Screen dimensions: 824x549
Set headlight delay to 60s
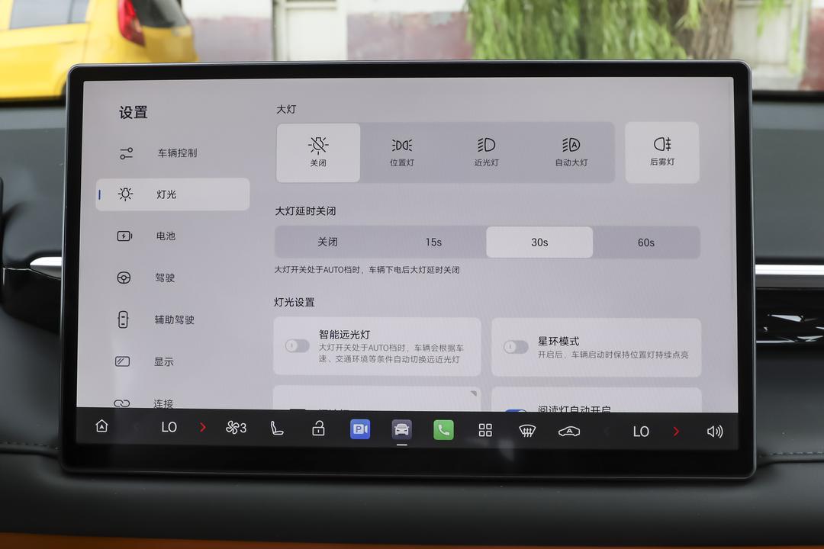pyautogui.click(x=646, y=242)
